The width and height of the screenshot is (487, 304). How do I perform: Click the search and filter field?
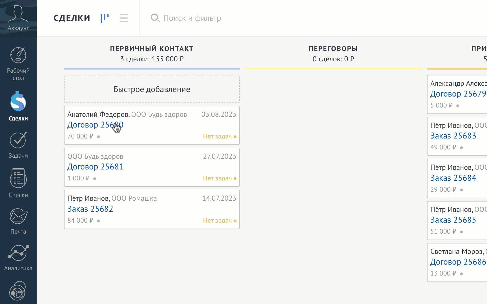coord(192,18)
